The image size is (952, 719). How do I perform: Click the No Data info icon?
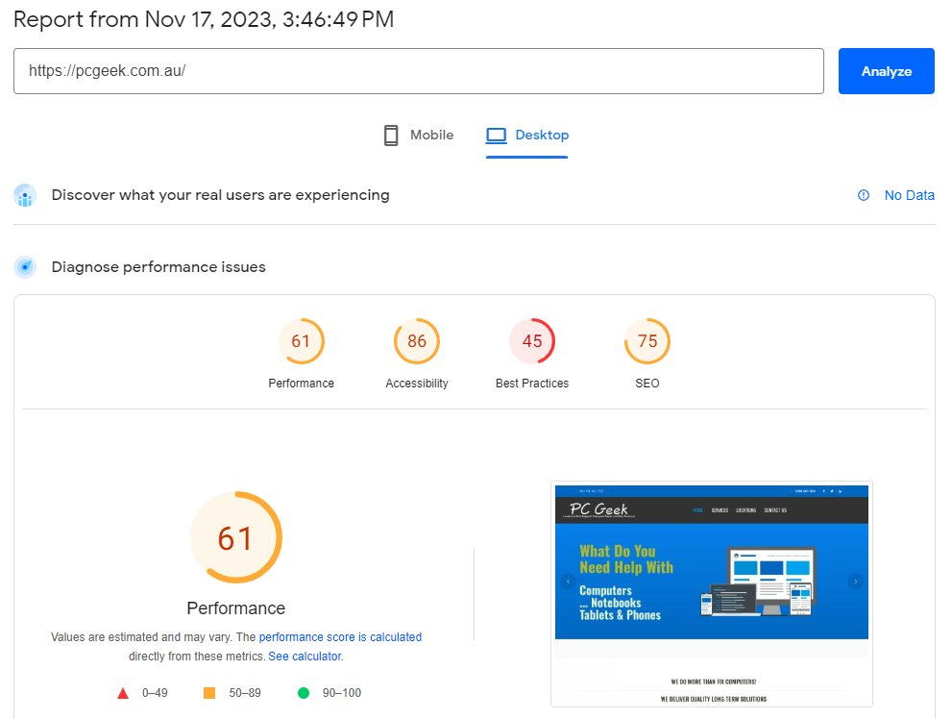(864, 195)
